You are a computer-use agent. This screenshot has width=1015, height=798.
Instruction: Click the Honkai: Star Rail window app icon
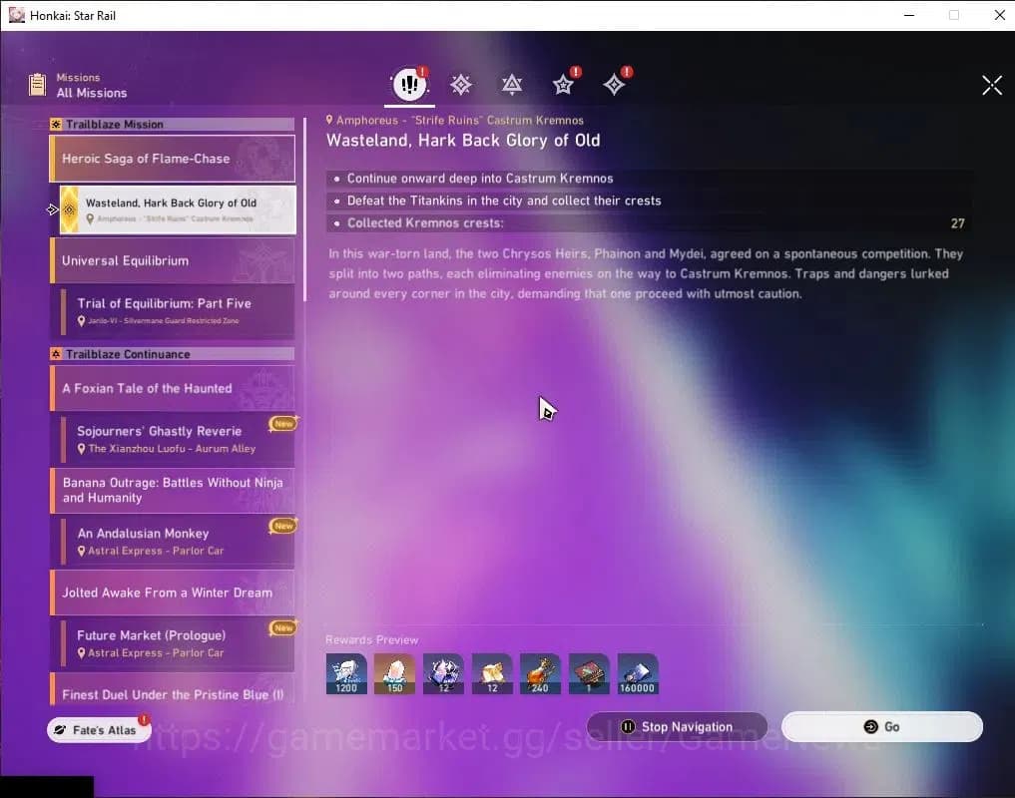[x=17, y=15]
